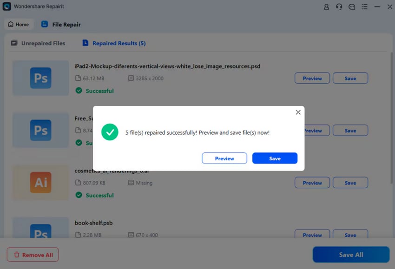Image resolution: width=395 pixels, height=269 pixels.
Task: Switch to Repaired Results (5) tab
Action: point(114,43)
